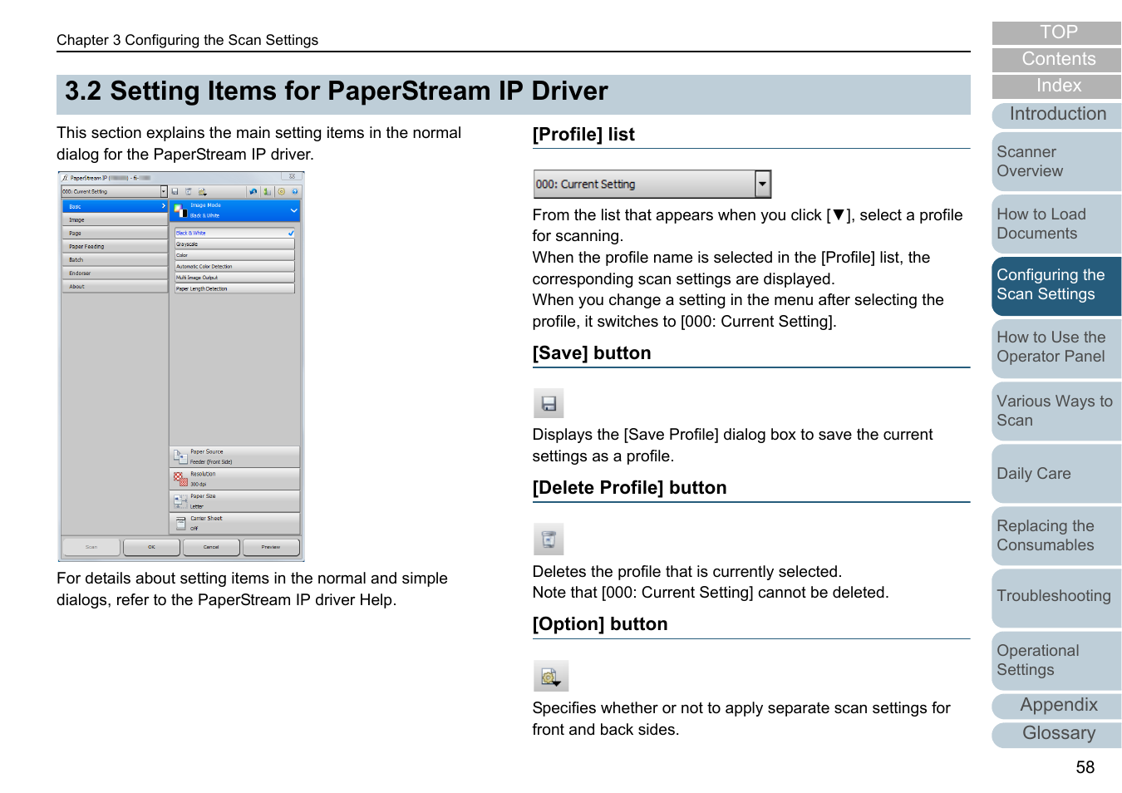
Task: Open the Various Ways to Scan chapter
Action: 1057,411
